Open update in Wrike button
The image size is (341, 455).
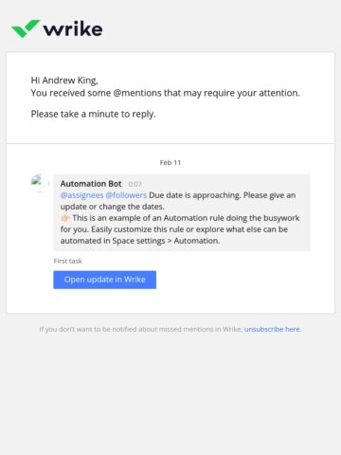pos(105,280)
